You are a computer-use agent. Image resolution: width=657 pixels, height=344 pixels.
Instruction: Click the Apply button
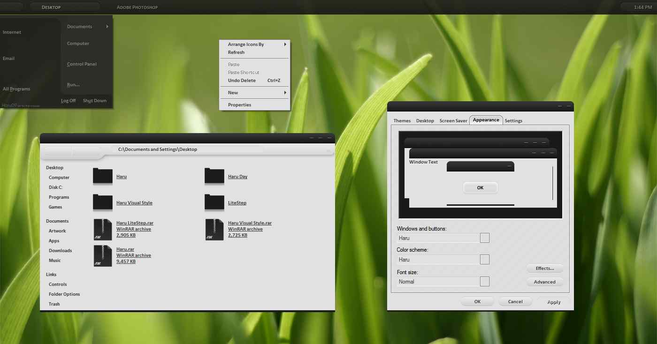(x=554, y=302)
